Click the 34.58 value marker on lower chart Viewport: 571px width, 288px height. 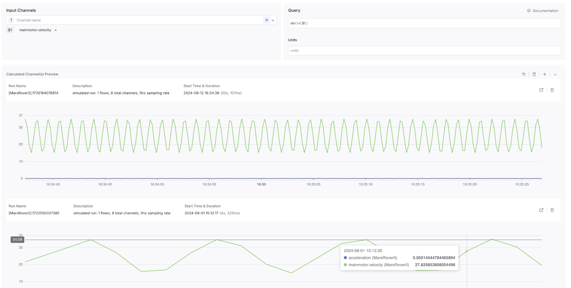[x=17, y=240]
